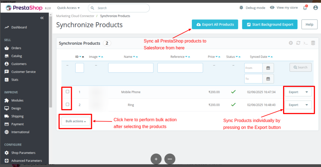Click Export for Mobile Phone
Screen dimensions: 321x167
point(293,92)
